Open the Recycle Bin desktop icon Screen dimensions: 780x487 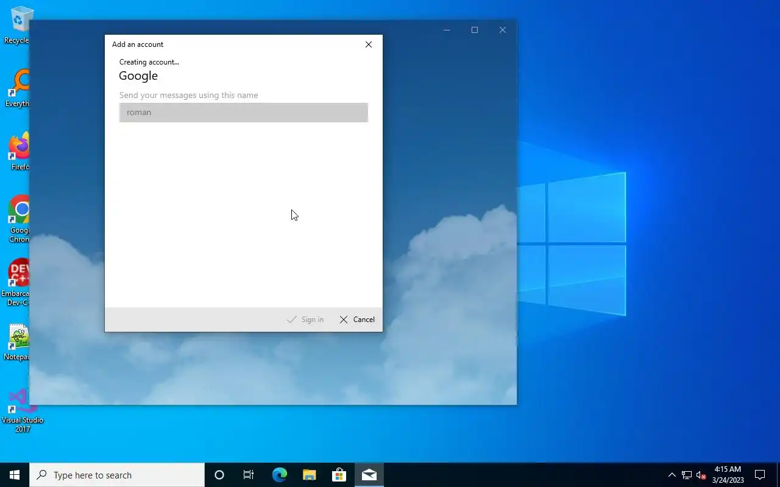click(18, 24)
